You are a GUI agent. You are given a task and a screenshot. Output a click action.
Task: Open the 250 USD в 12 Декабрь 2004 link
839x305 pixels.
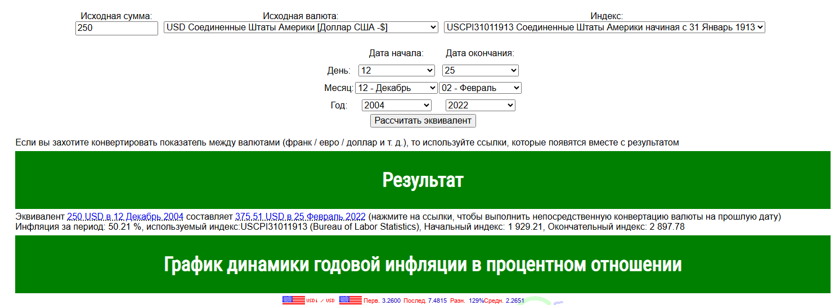tap(125, 216)
